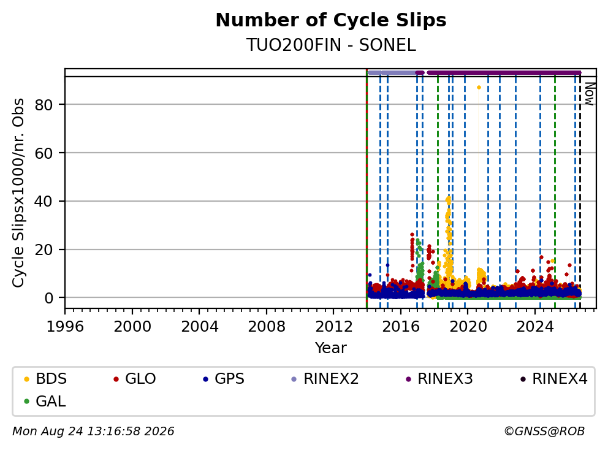Viewport: 608px width, 450px height.
Task: Click the x-axis tick label 2020
Action: [x=468, y=327]
